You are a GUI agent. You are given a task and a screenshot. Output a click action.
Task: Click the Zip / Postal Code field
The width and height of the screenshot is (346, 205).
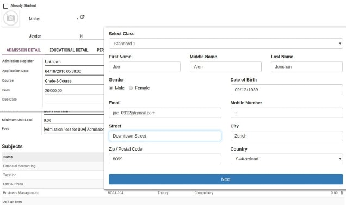[165, 159]
